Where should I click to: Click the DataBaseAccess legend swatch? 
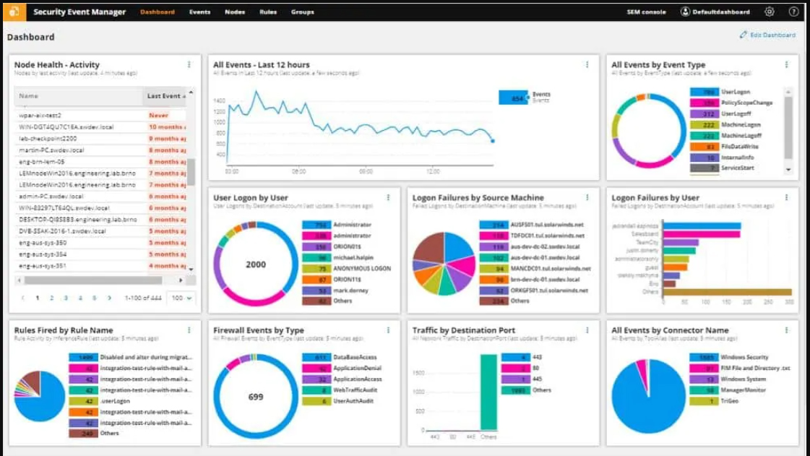[316, 358]
